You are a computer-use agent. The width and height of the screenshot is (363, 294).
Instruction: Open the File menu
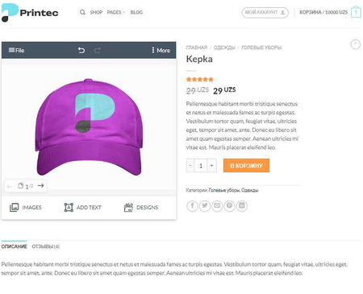pos(16,50)
